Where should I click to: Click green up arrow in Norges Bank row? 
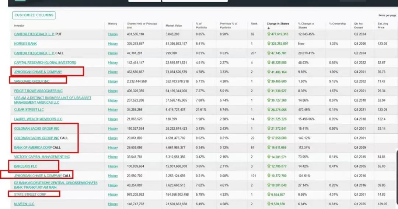[x=269, y=44]
